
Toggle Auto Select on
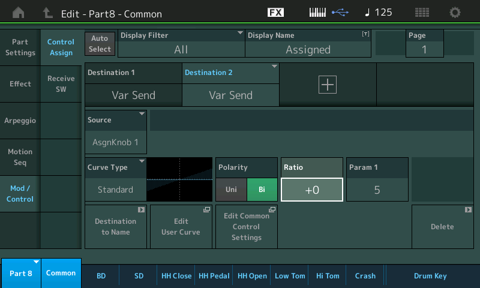[100, 44]
